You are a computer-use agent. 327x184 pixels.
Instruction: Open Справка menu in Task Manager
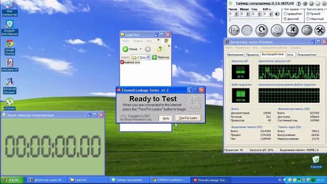pyautogui.click(x=295, y=48)
